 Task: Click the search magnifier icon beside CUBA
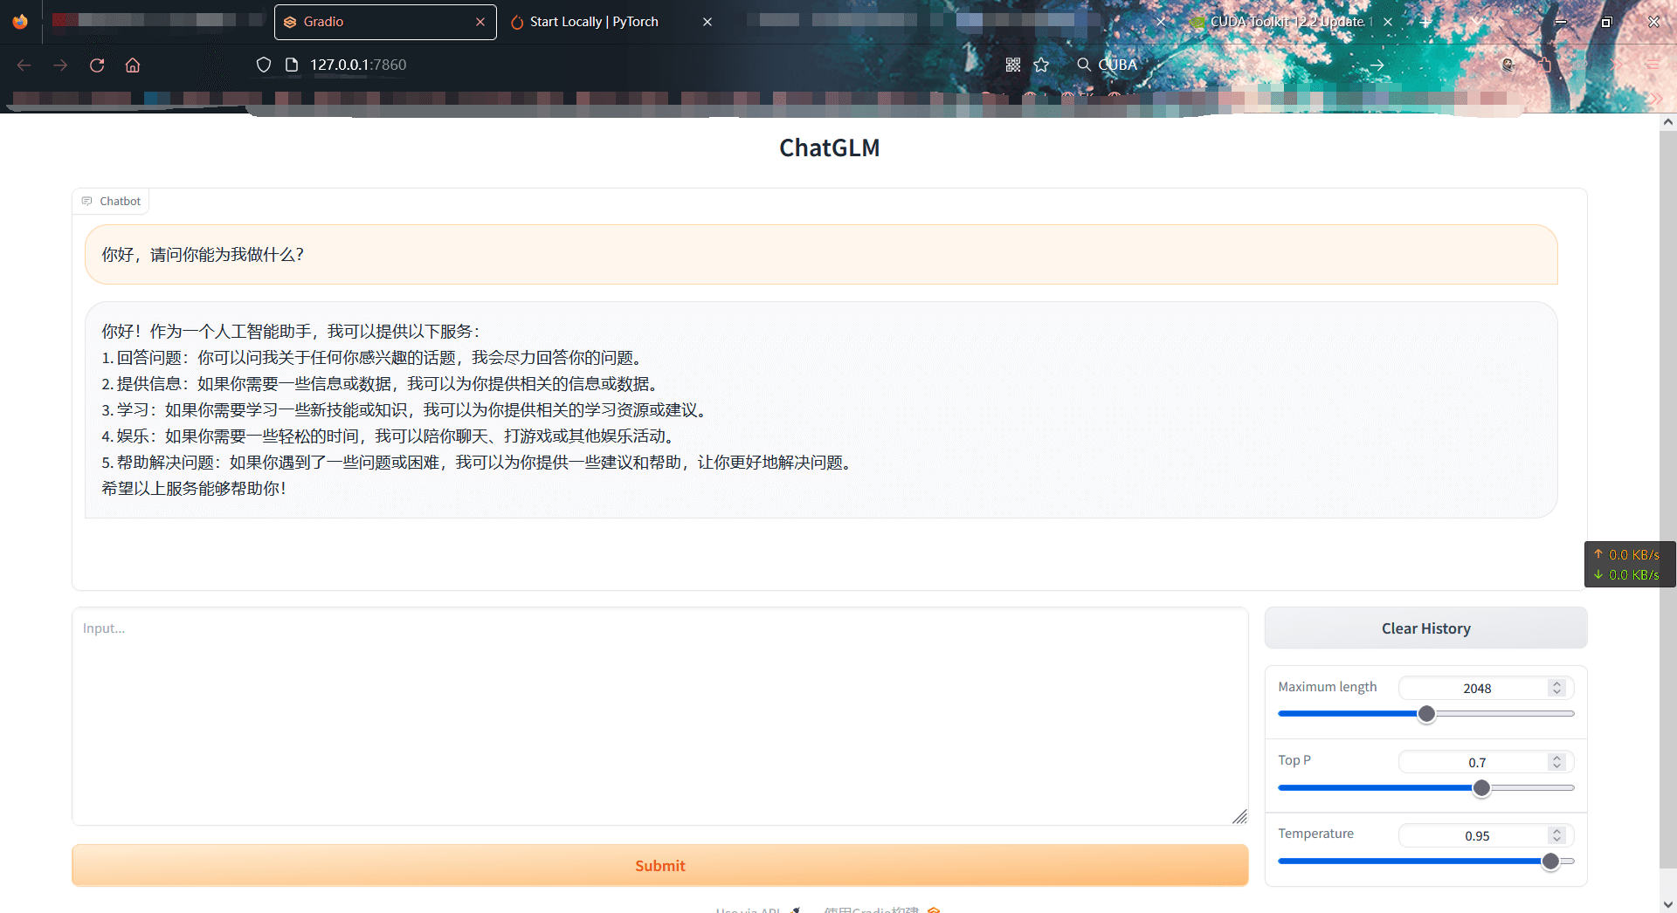(x=1084, y=65)
